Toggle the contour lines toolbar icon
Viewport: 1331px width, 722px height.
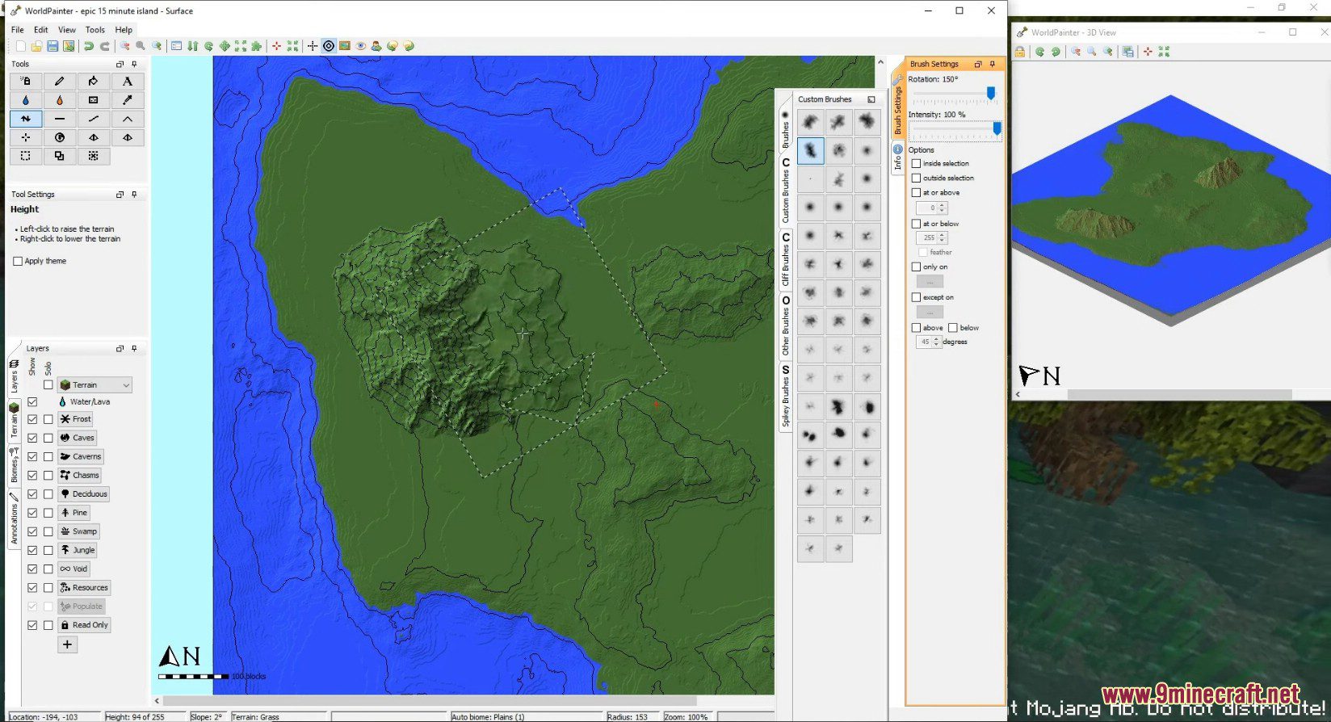(x=329, y=46)
